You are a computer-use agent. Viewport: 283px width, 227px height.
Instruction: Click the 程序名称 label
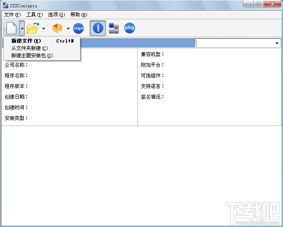pos(16,76)
